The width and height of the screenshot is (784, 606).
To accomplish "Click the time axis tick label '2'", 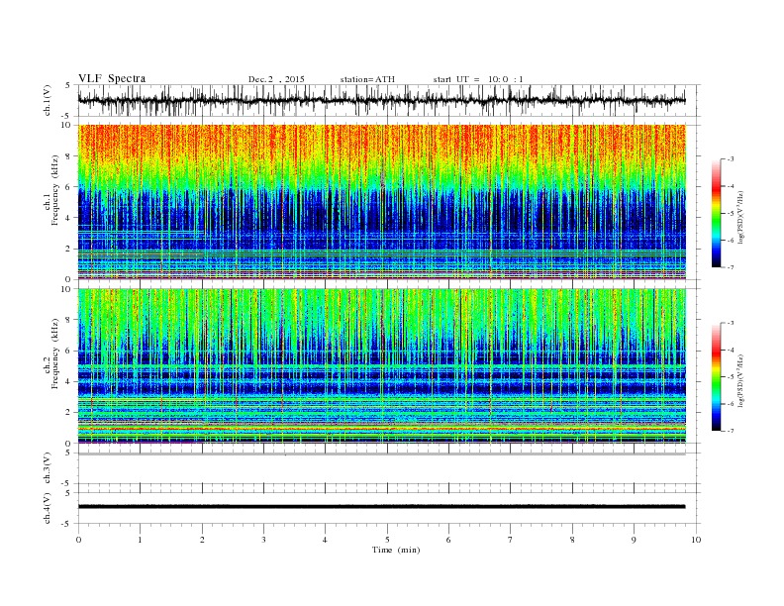I will 202,540.
